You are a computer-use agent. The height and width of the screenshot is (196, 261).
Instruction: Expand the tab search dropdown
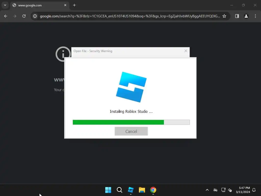tap(5, 5)
